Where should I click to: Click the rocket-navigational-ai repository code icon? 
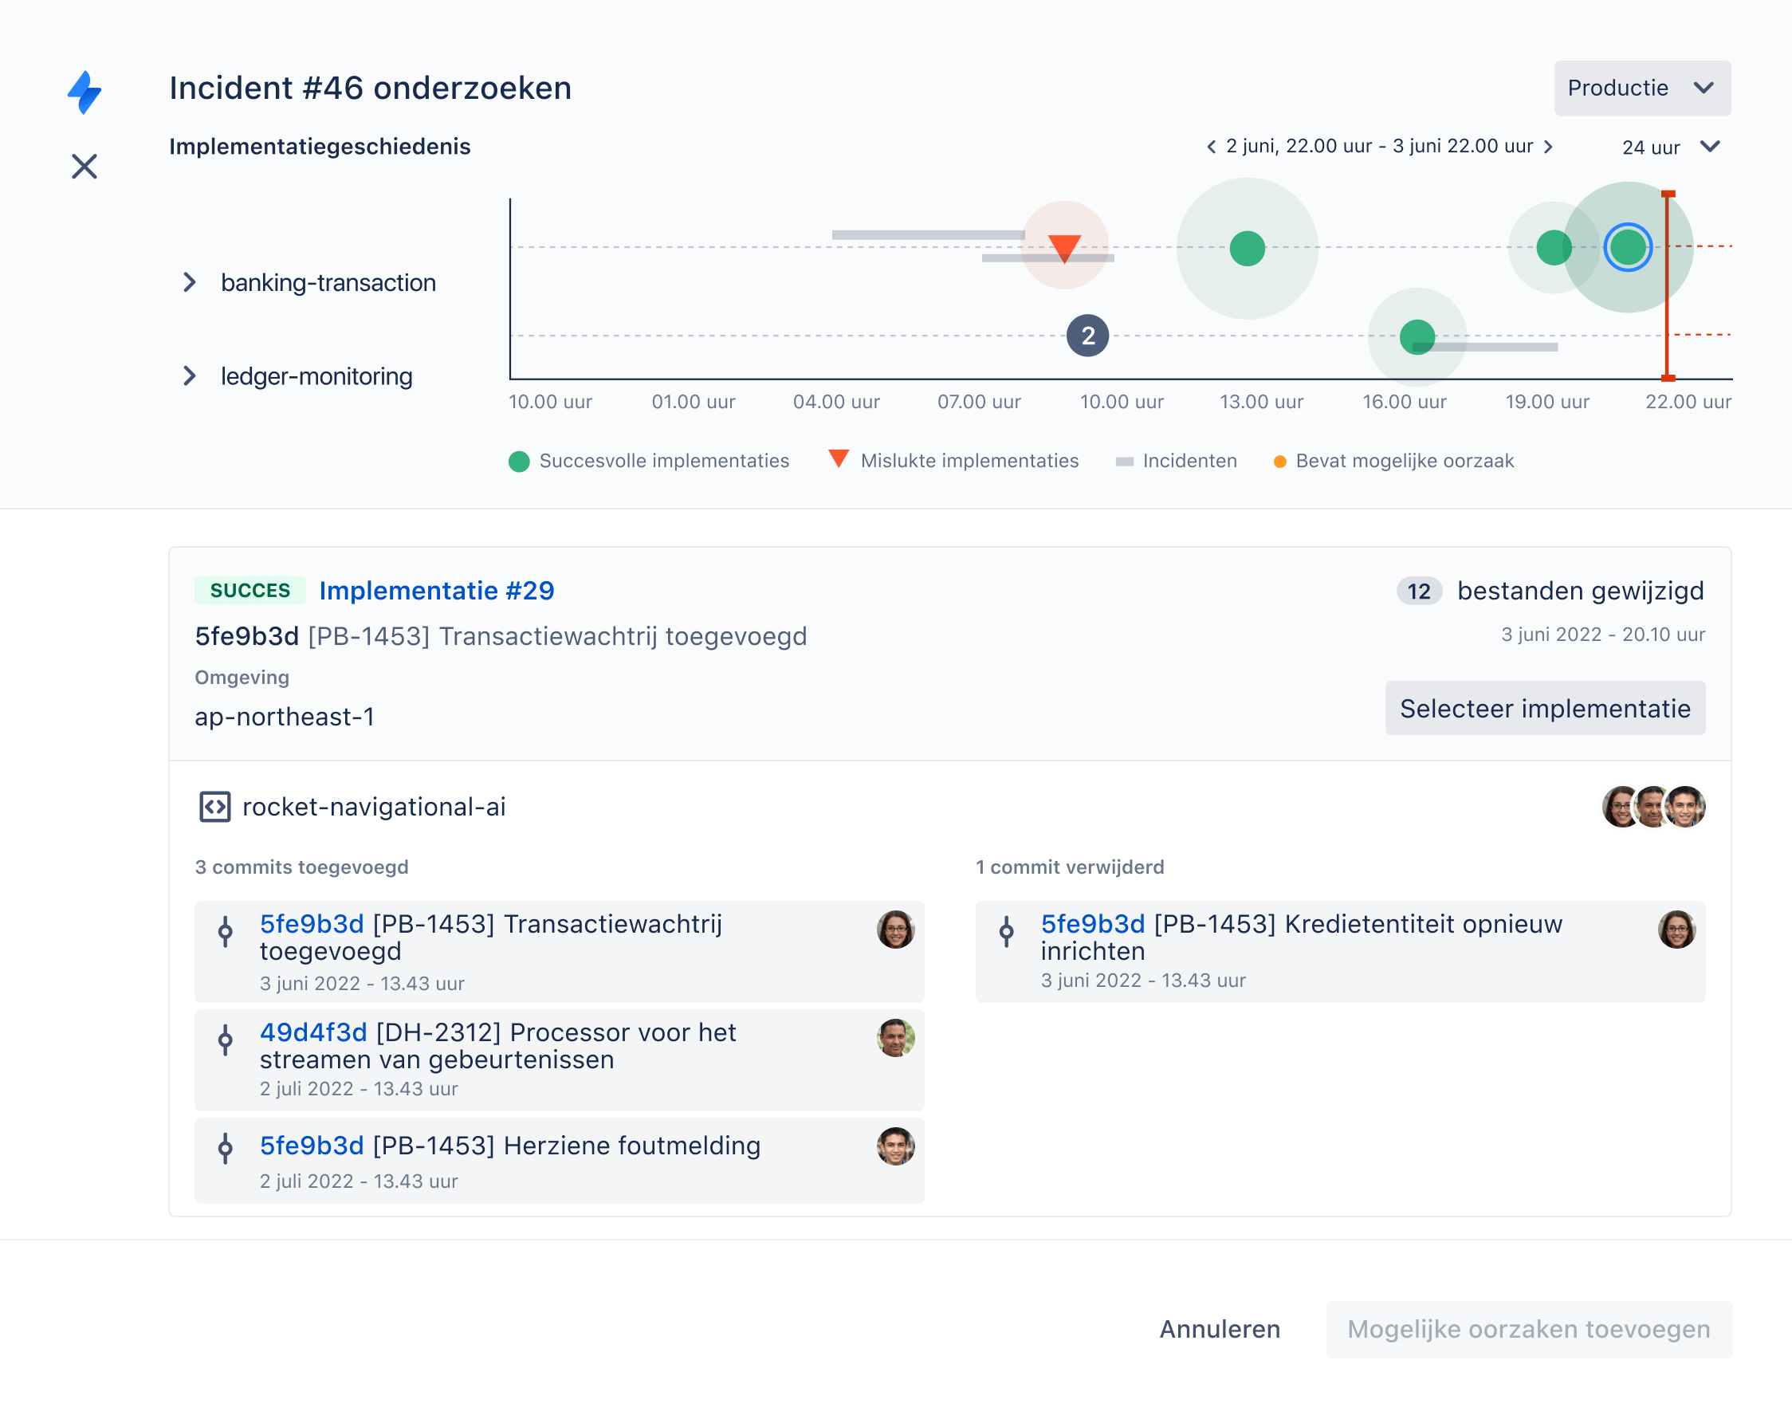tap(214, 807)
